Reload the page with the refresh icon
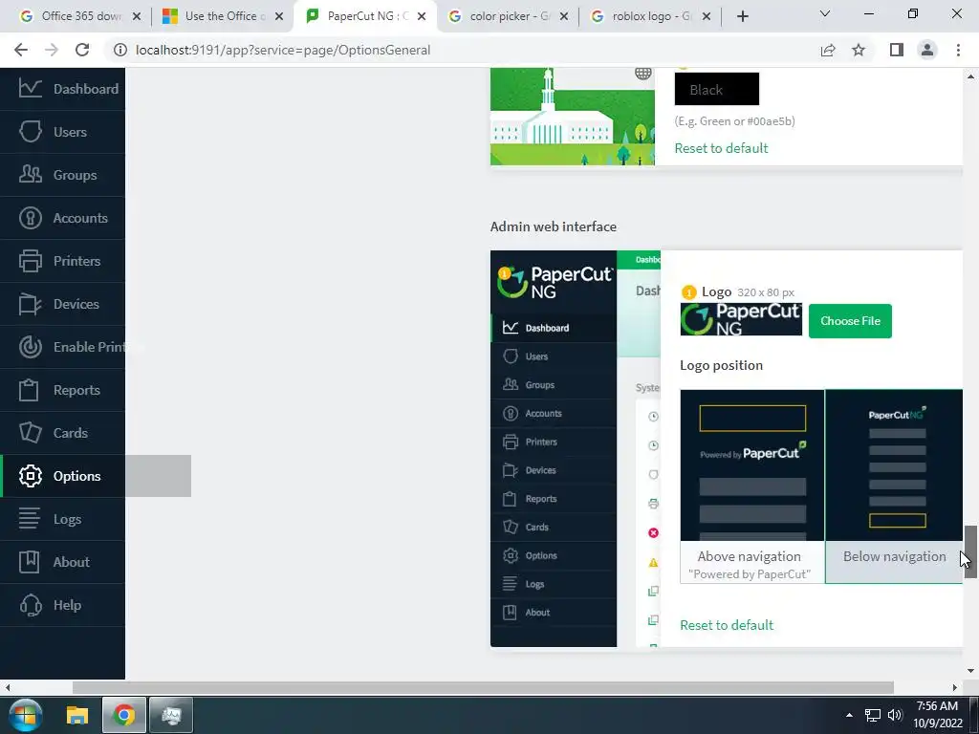Viewport: 979px width, 734px height. [82, 50]
